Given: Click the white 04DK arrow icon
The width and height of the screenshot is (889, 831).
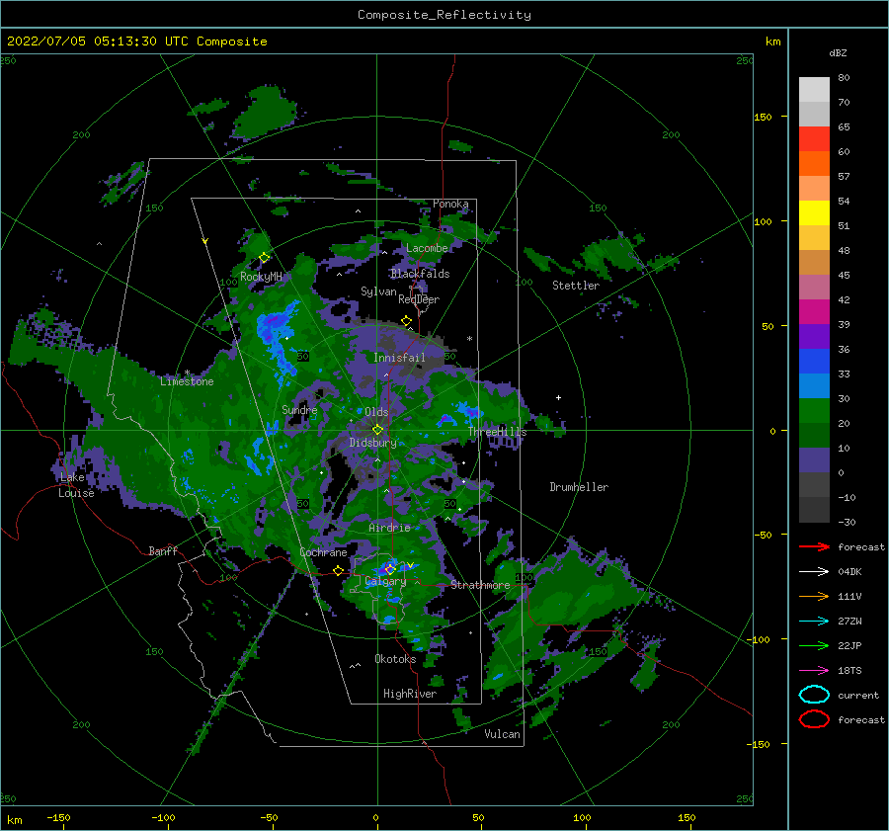Looking at the screenshot, I should (814, 572).
